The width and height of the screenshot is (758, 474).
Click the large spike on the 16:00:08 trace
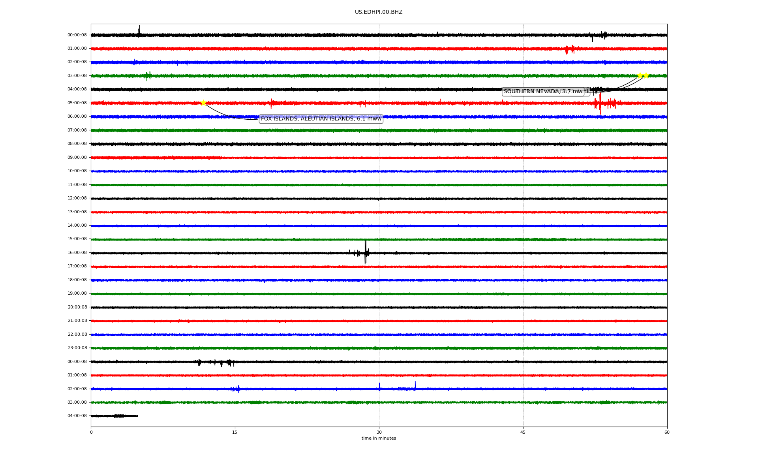coord(366,252)
